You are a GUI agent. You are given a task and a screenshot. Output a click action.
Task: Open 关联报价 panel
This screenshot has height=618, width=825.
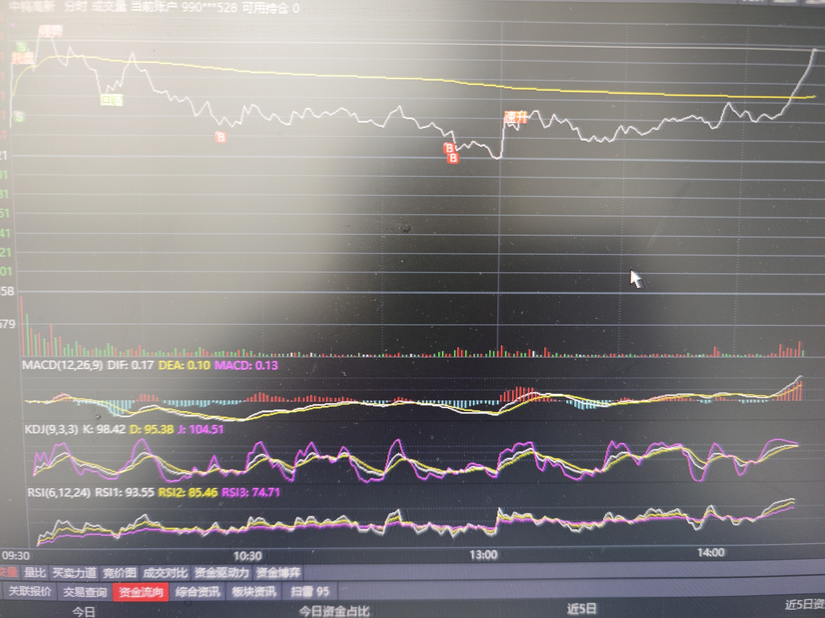coord(30,591)
